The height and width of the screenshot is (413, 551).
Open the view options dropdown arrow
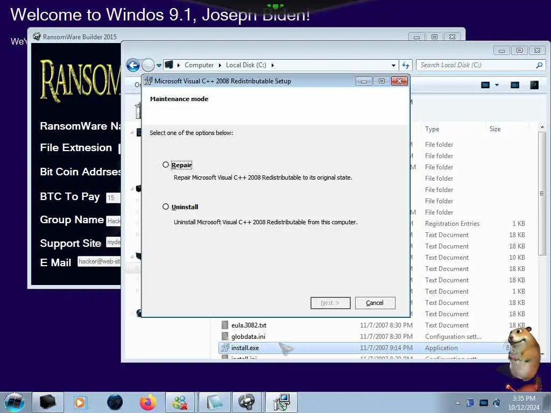point(497,85)
